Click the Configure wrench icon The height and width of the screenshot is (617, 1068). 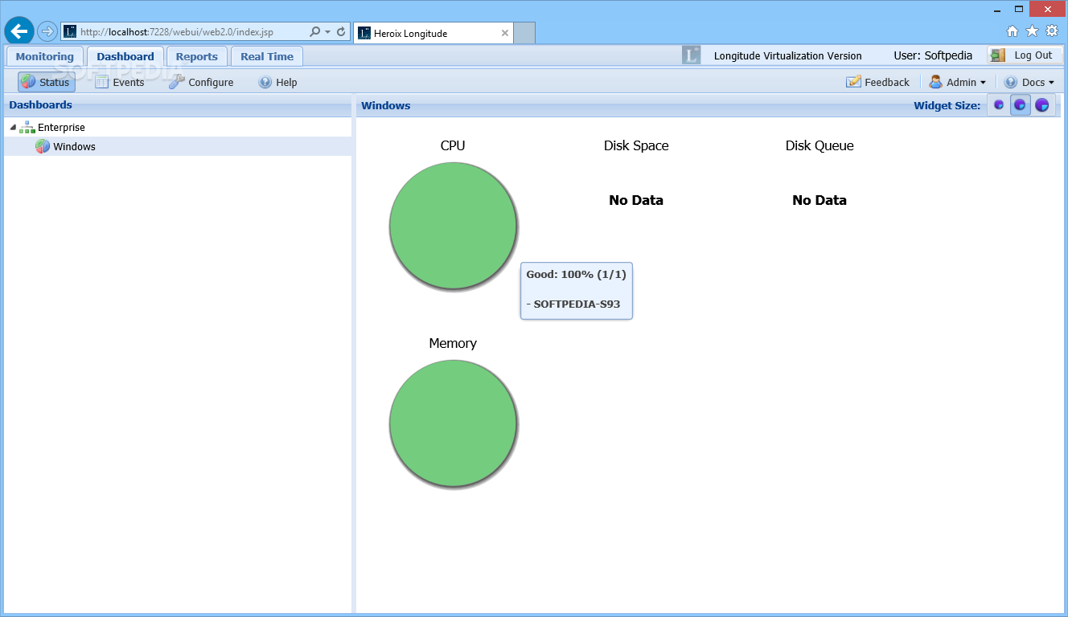pyautogui.click(x=177, y=82)
